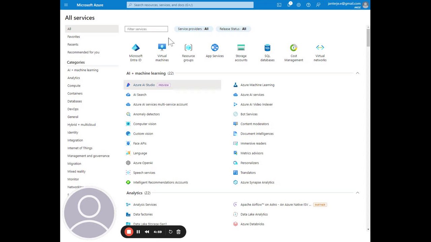Open the help question mark icon
This screenshot has width=431, height=242.
coord(308,5)
